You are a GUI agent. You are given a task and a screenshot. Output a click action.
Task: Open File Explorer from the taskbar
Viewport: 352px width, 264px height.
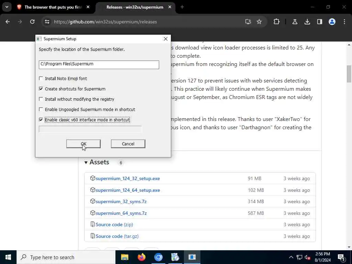coord(124,257)
